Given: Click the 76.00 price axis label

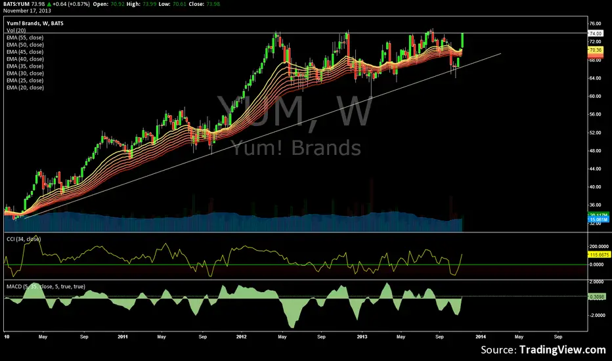Looking at the screenshot, I should (x=595, y=24).
